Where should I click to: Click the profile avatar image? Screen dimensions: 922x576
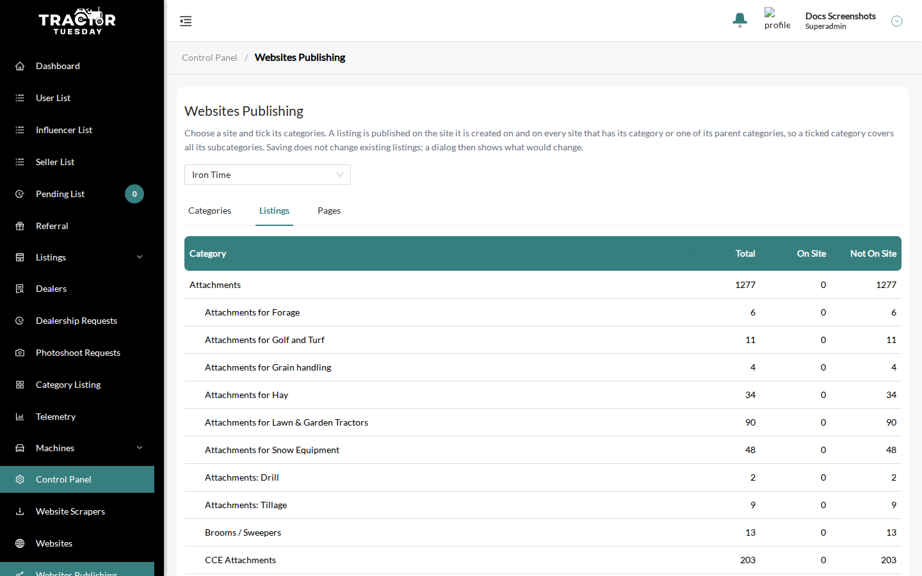tap(777, 19)
